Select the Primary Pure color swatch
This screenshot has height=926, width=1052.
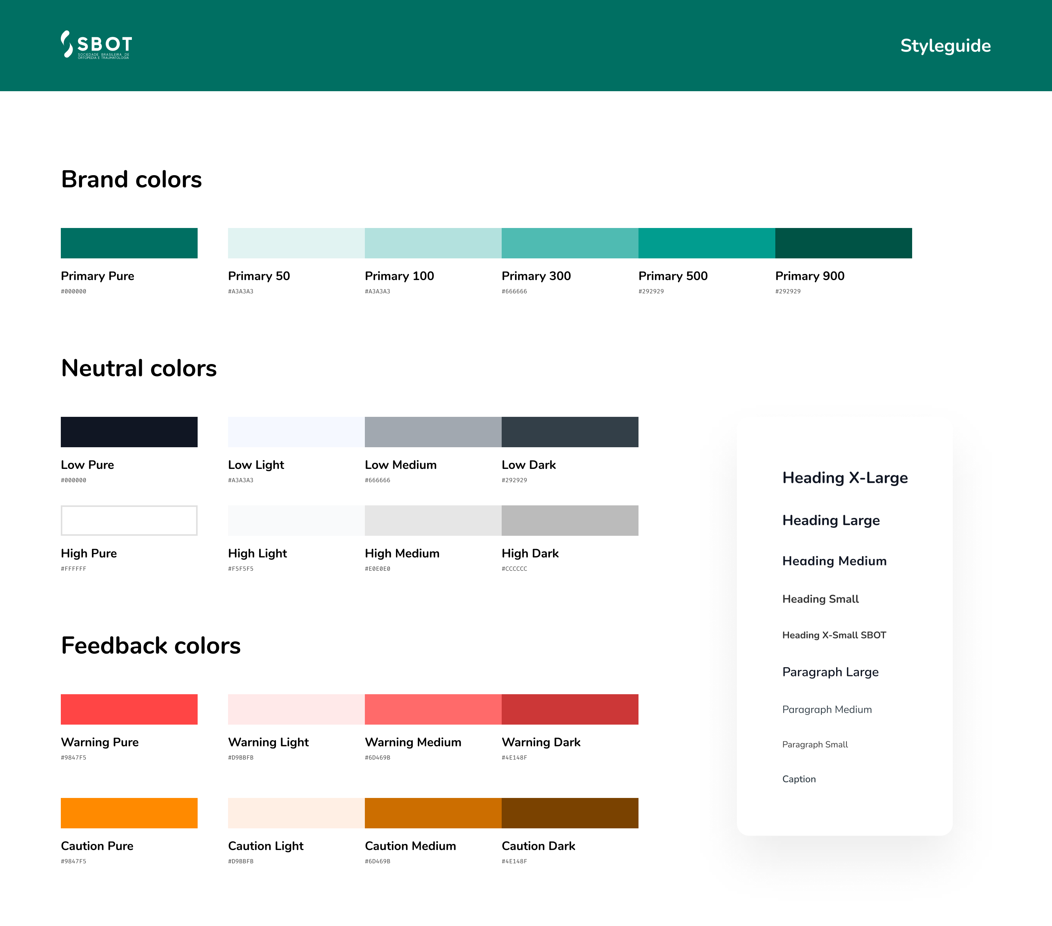point(129,243)
